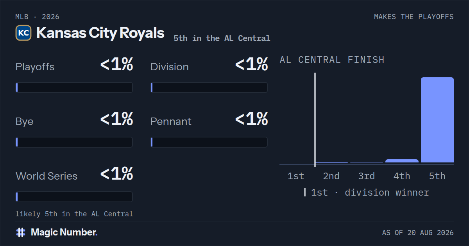Select the 2nd axis label
The width and height of the screenshot is (469, 246).
tap(331, 176)
